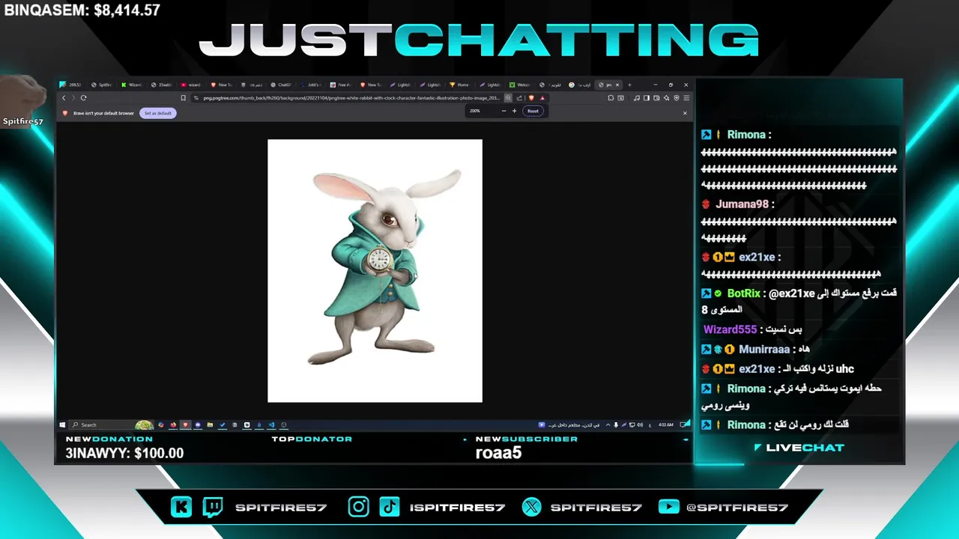
Task: Click the 200% zoom level text
Action: 475,111
